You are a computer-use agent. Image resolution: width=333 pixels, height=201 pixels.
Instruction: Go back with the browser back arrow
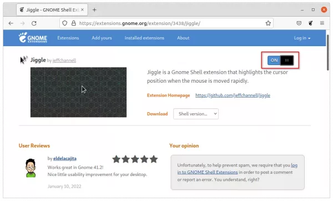pos(11,23)
